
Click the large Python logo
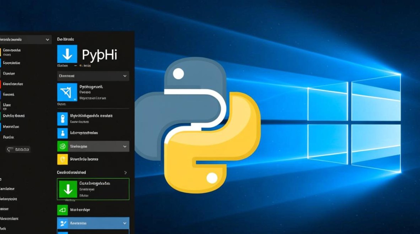tap(197, 125)
